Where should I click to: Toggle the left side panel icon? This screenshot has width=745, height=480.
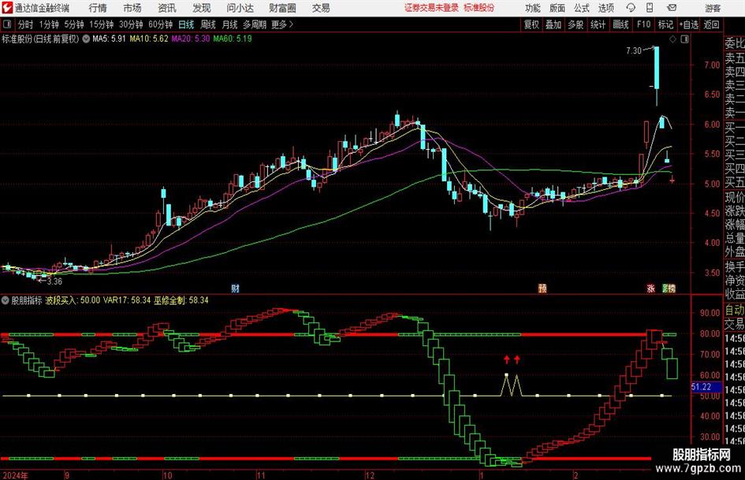(x=7, y=24)
